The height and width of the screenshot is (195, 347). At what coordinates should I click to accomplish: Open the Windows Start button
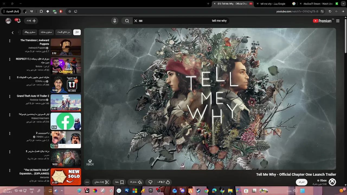click(303, 191)
